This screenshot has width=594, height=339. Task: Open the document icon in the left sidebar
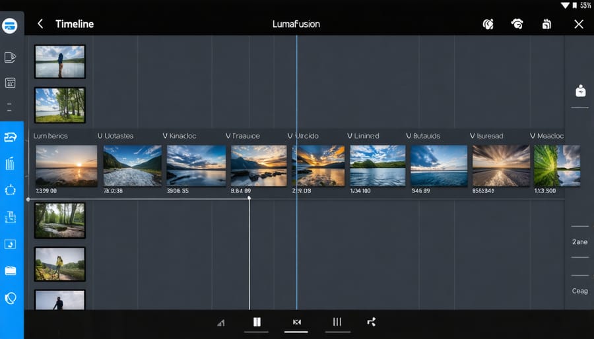coord(10,57)
